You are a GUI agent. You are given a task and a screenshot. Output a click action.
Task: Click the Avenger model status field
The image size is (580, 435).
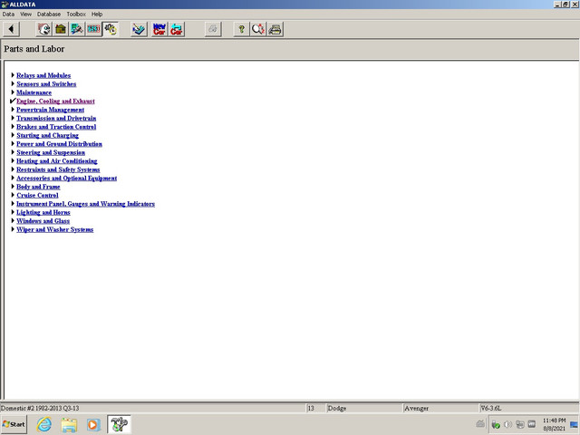(440, 409)
